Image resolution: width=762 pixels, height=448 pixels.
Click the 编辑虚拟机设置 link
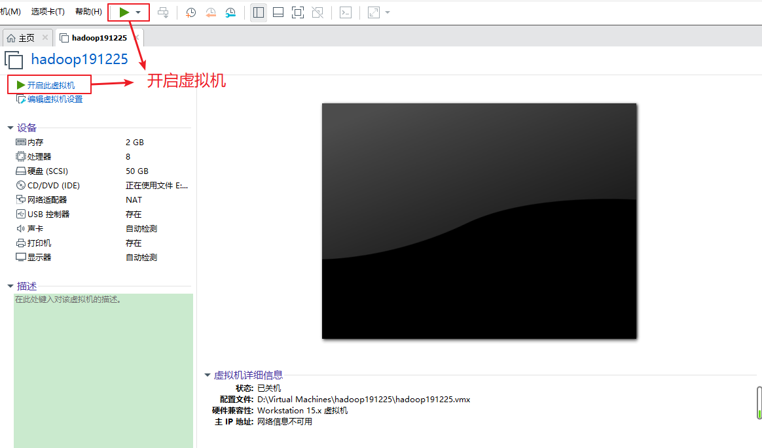coord(55,99)
